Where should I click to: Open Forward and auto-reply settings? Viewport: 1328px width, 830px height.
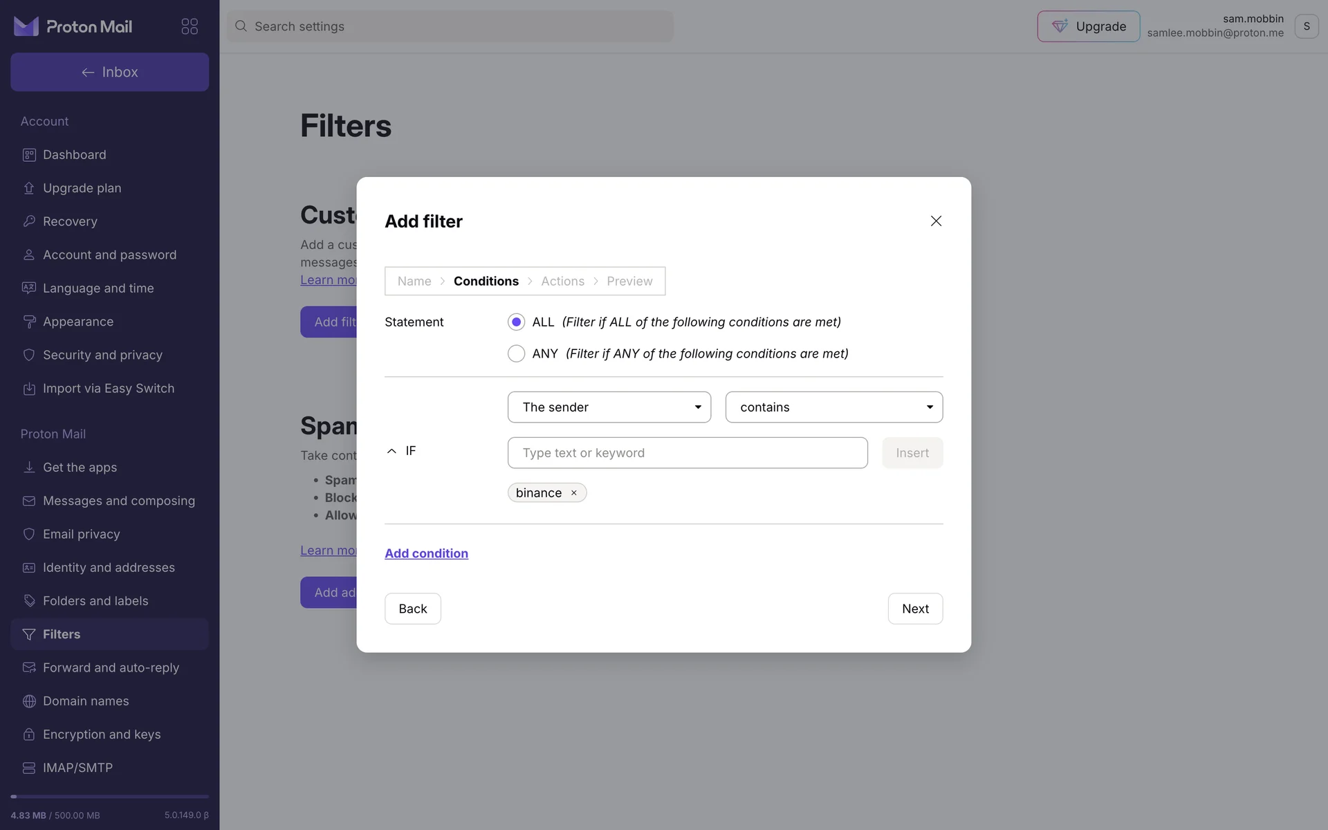[x=111, y=667]
